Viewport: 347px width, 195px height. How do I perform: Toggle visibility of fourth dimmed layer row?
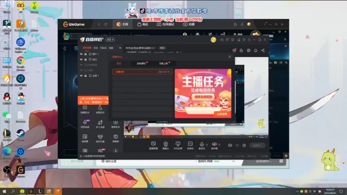[x=81, y=70]
